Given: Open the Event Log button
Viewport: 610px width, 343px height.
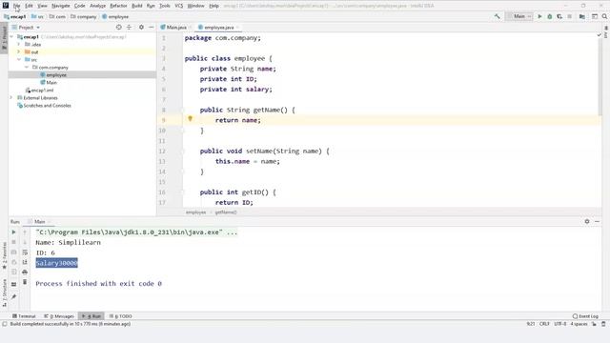Looking at the screenshot, I should [585, 316].
